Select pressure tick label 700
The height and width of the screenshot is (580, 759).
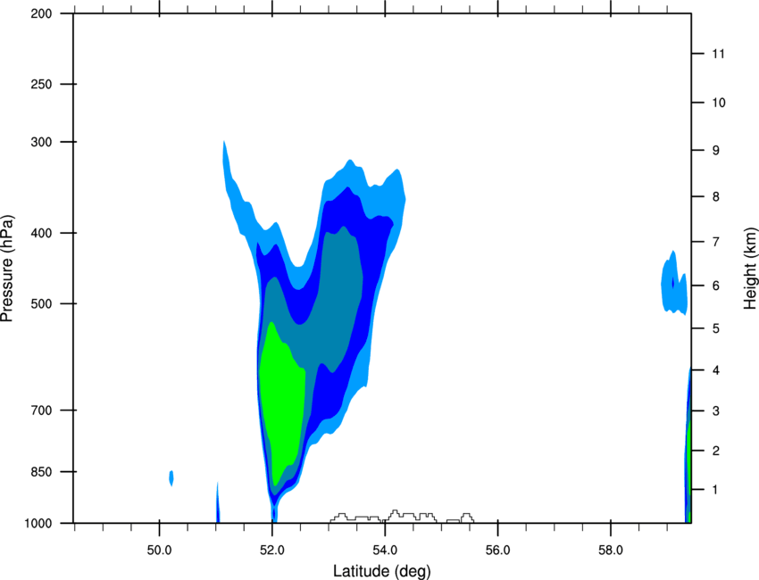(41, 410)
